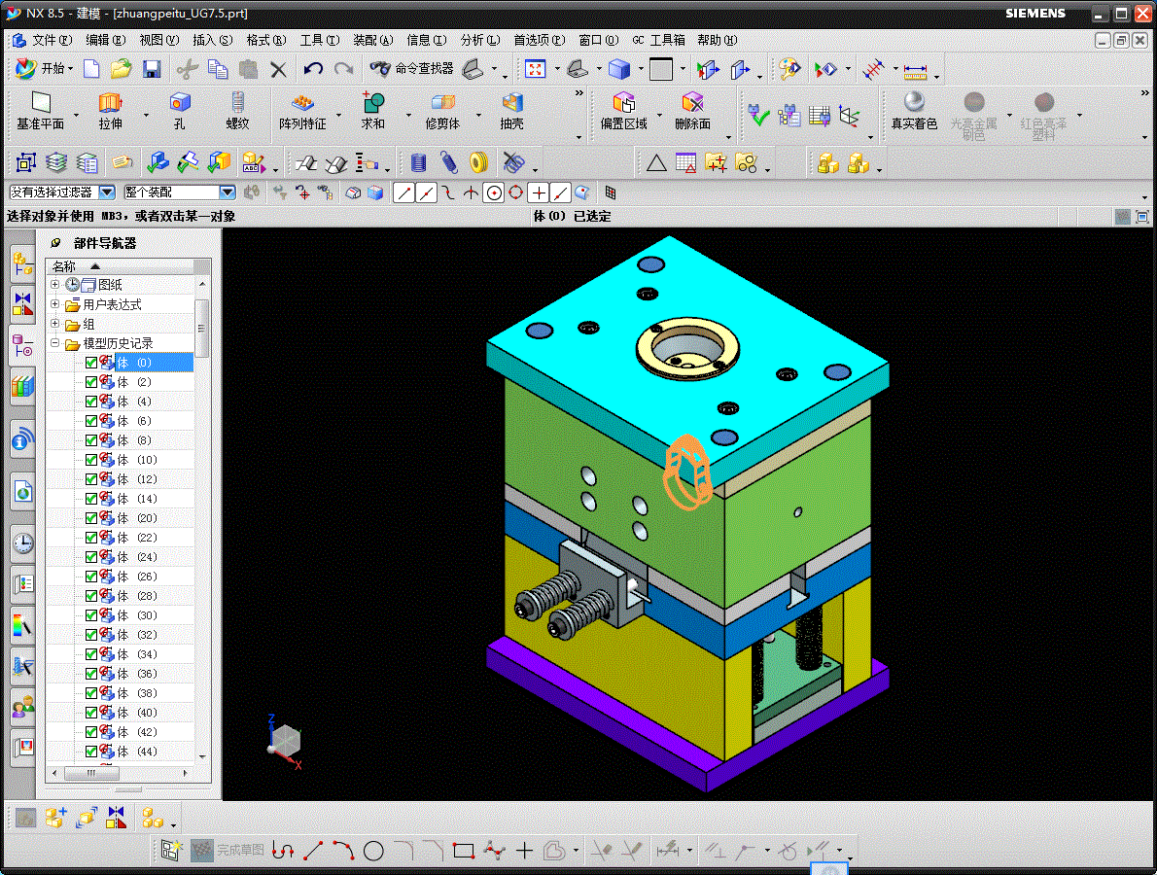
Task: Uncheck the 体 (2) body checkbox
Action: pyautogui.click(x=91, y=382)
